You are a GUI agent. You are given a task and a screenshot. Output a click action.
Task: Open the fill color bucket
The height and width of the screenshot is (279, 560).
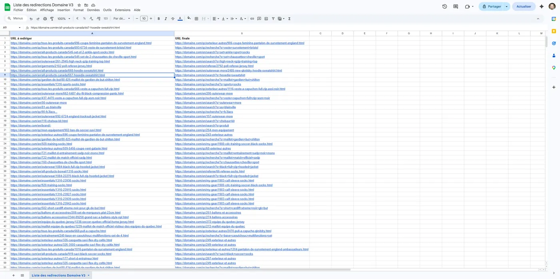pos(189,19)
